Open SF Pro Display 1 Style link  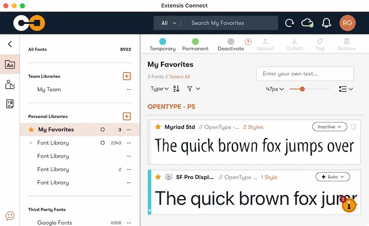pyautogui.click(x=269, y=177)
